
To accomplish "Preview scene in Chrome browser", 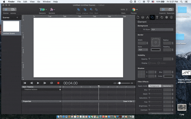I will pos(134,10).
